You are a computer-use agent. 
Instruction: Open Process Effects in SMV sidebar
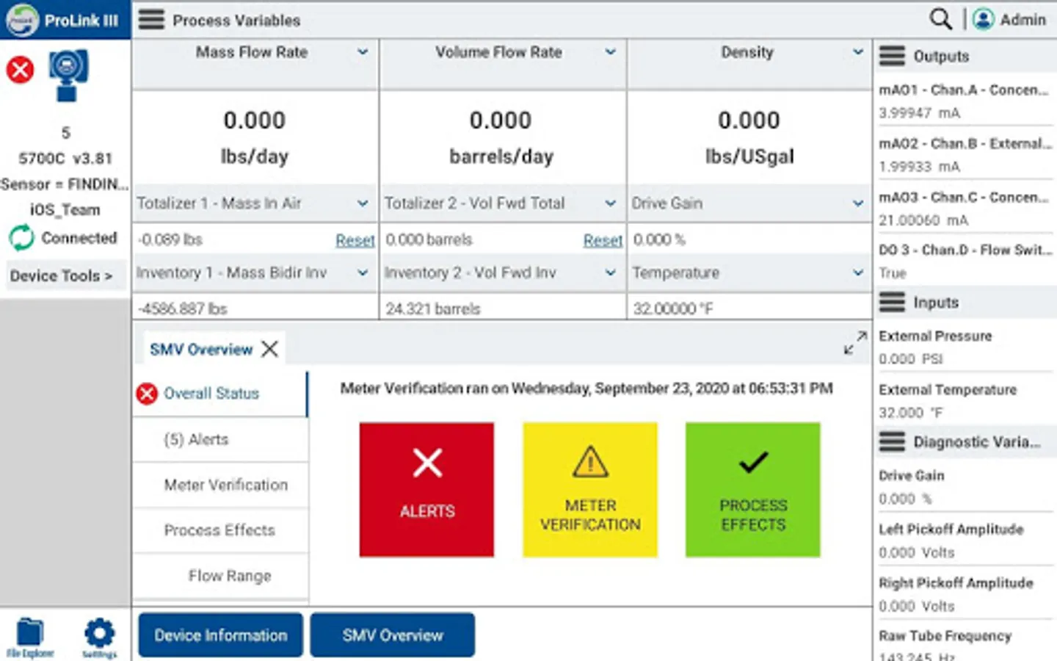coord(219,530)
